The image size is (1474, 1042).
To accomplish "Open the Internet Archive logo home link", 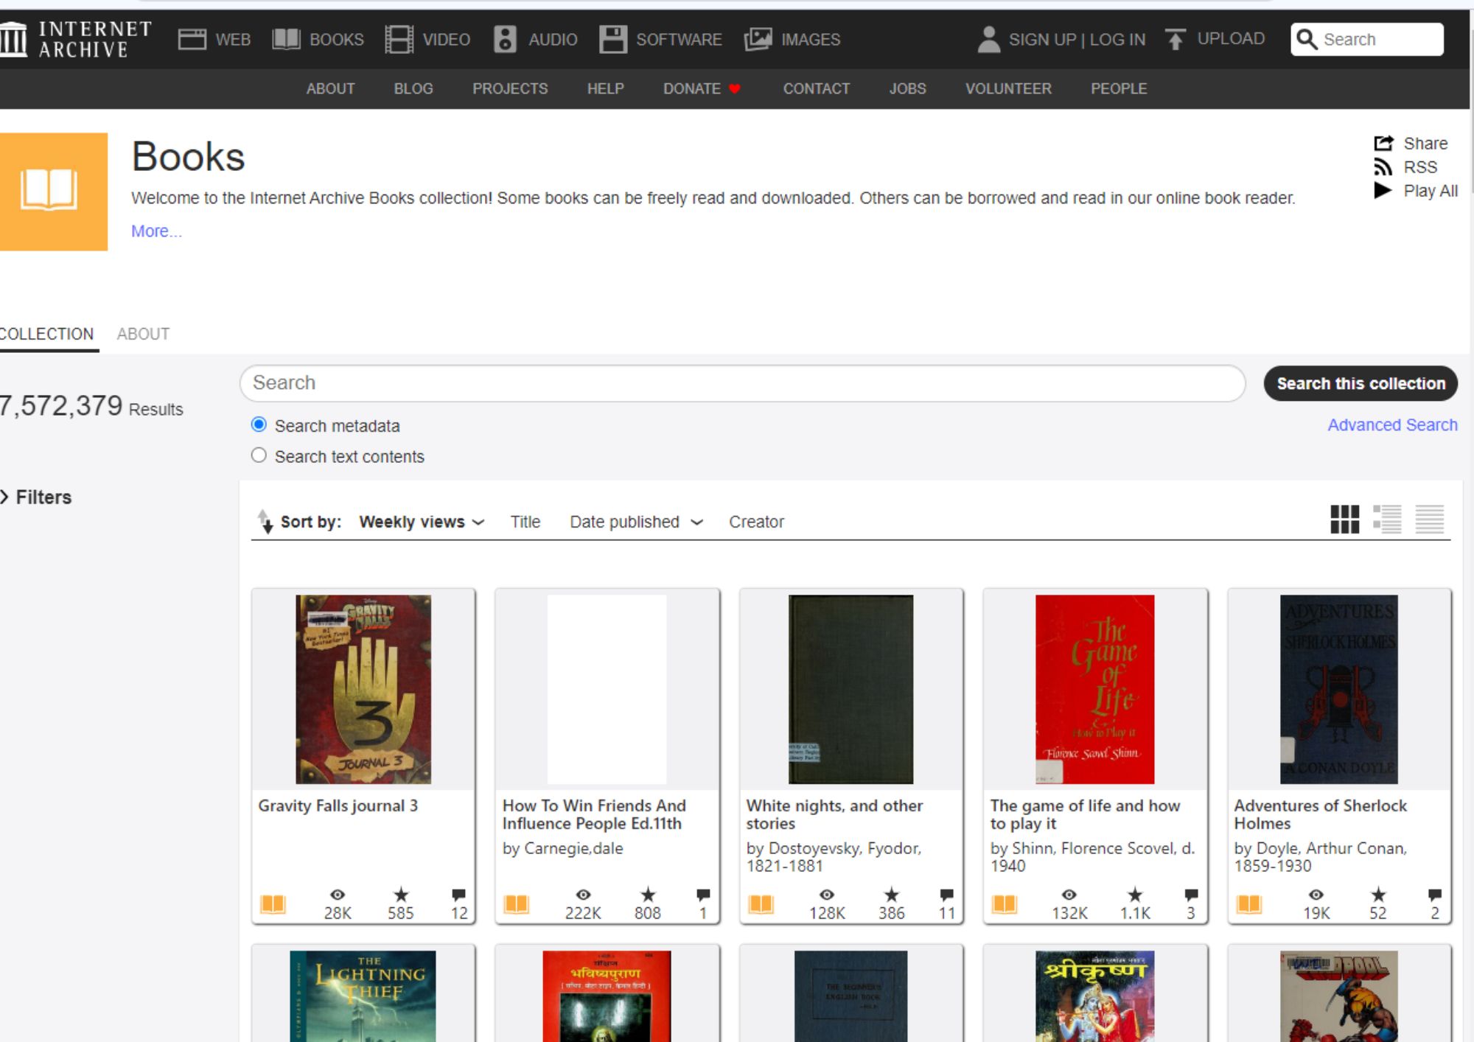I will (x=76, y=39).
